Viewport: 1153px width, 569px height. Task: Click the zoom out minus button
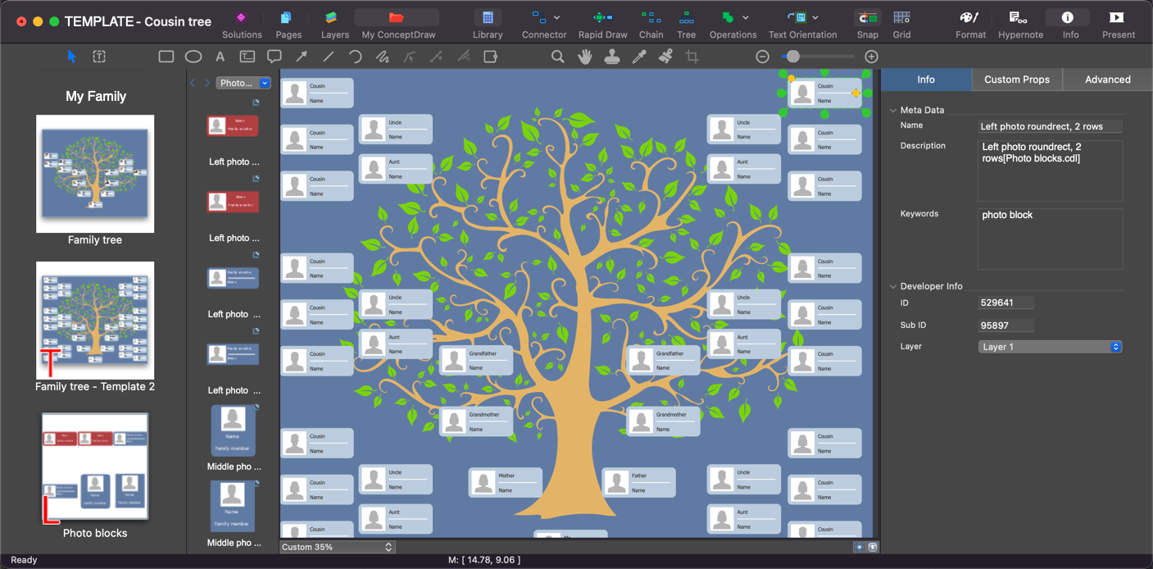point(762,57)
